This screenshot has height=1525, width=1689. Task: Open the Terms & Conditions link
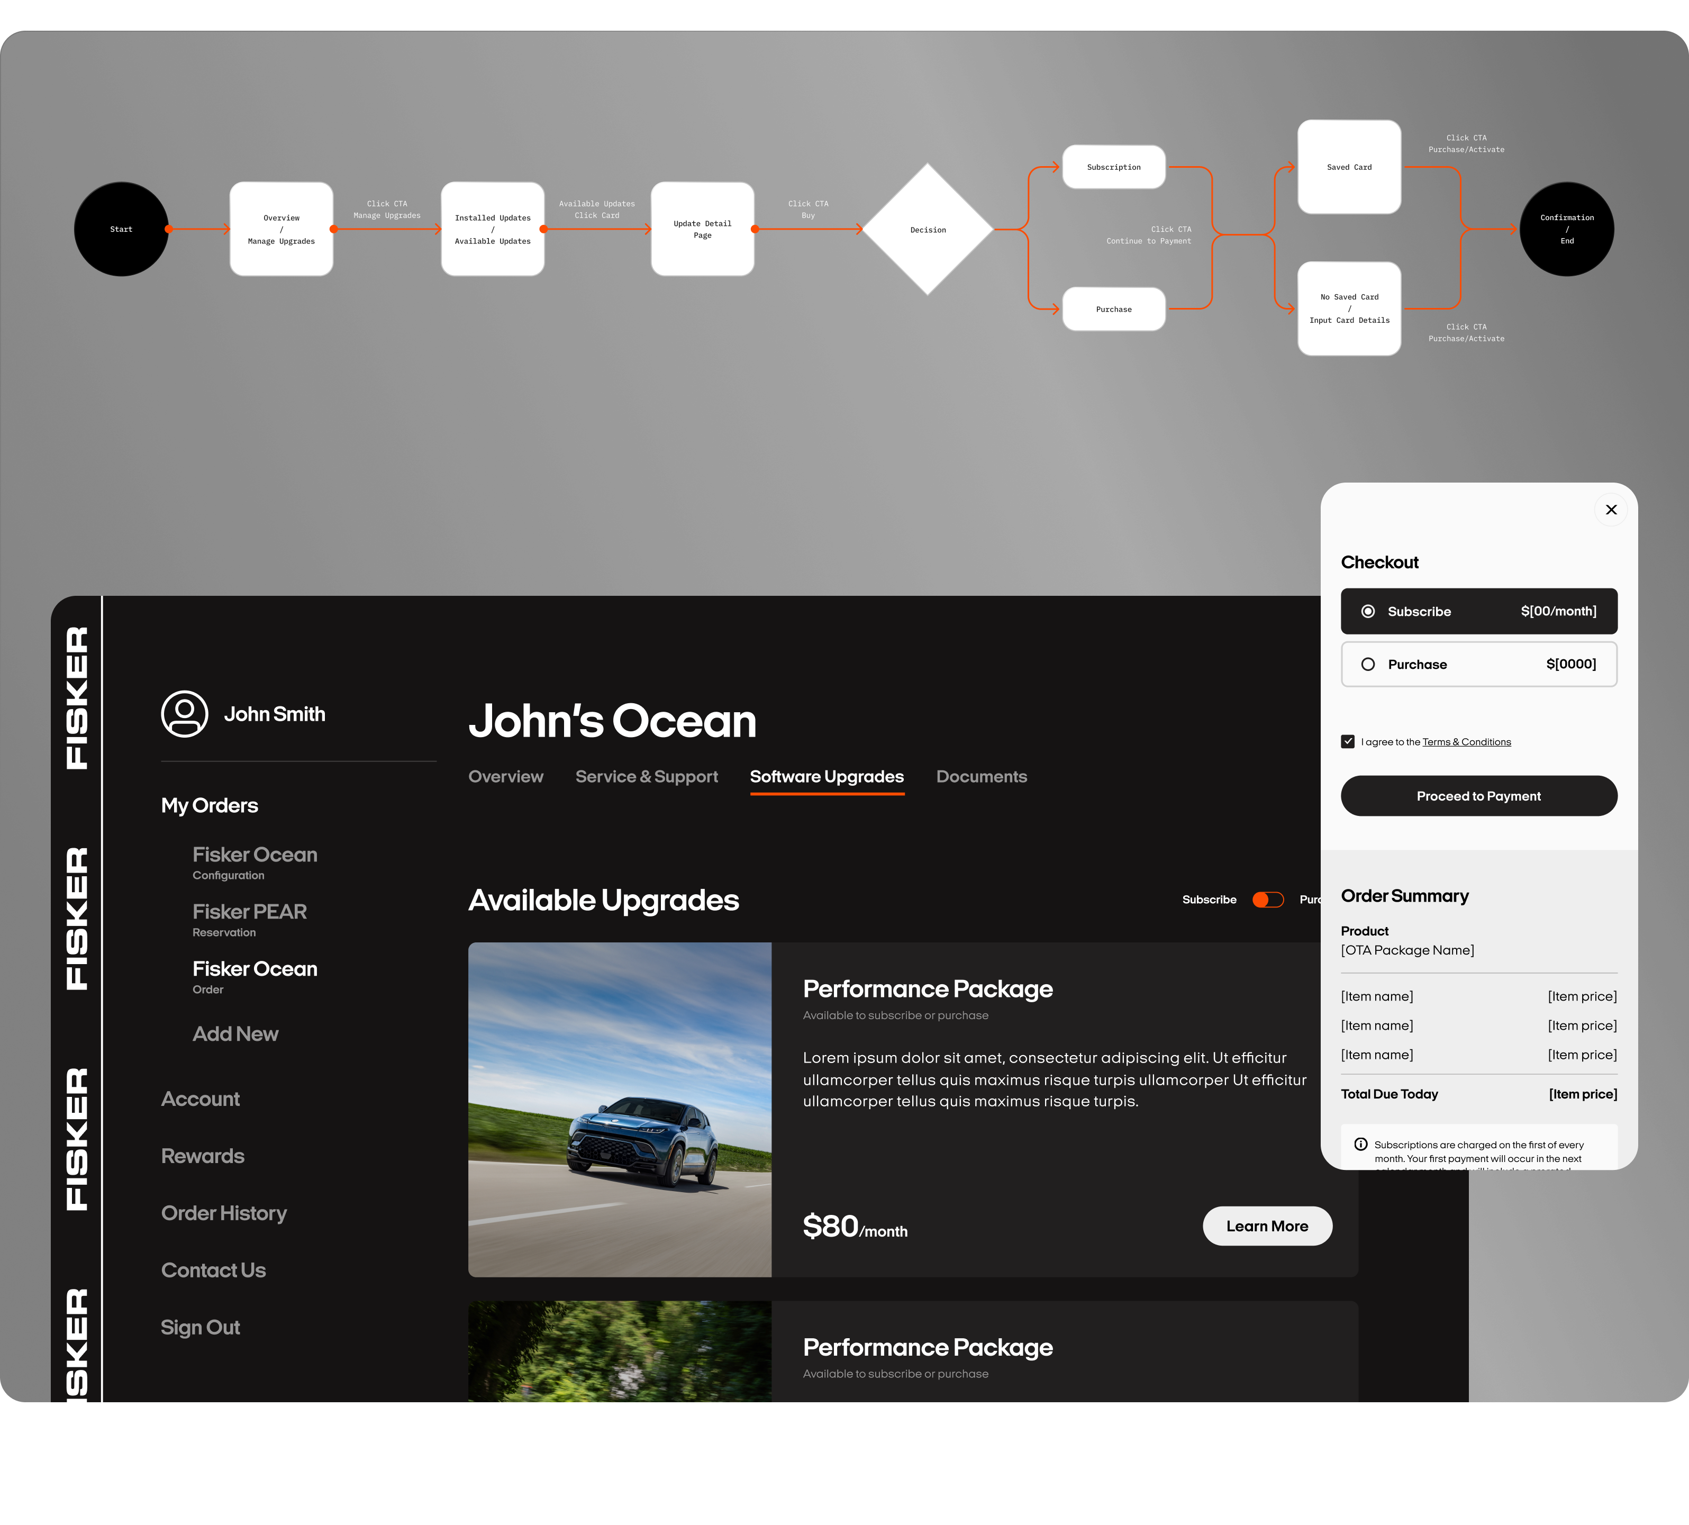coord(1466,741)
